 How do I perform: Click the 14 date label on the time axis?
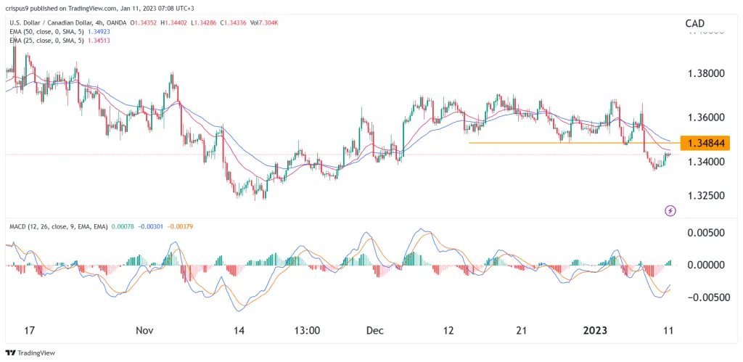[239, 330]
